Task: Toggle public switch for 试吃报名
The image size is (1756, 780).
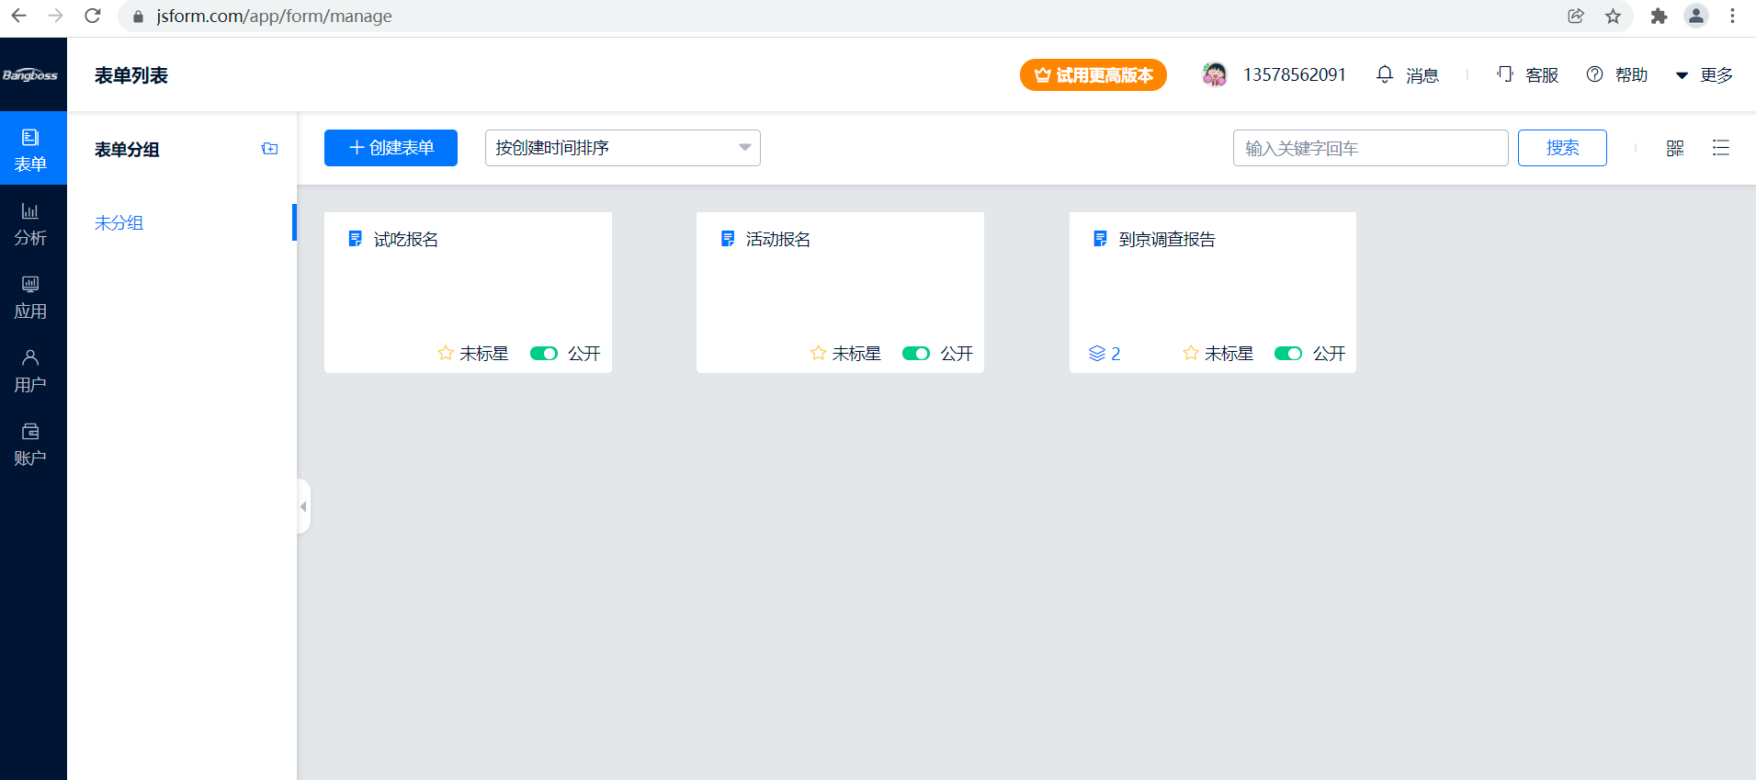Action: [x=544, y=354]
